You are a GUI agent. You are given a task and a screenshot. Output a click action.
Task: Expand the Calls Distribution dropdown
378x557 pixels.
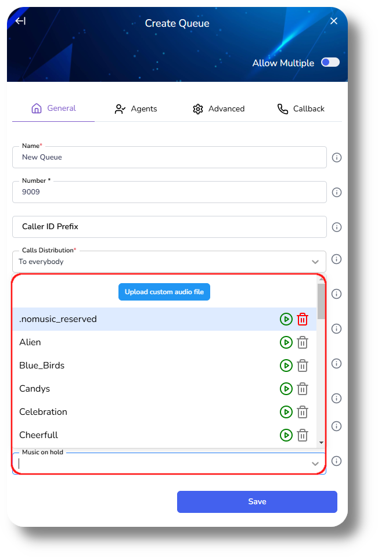tap(315, 262)
